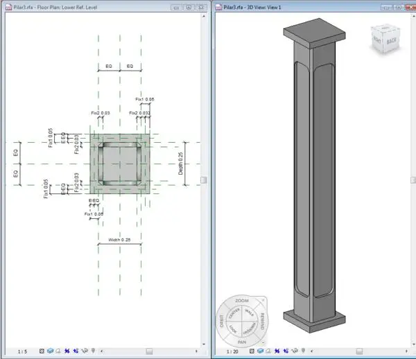This screenshot has height=359, width=416.
Task: Click the Floor Plan window file icon
Action: pos(9,7)
